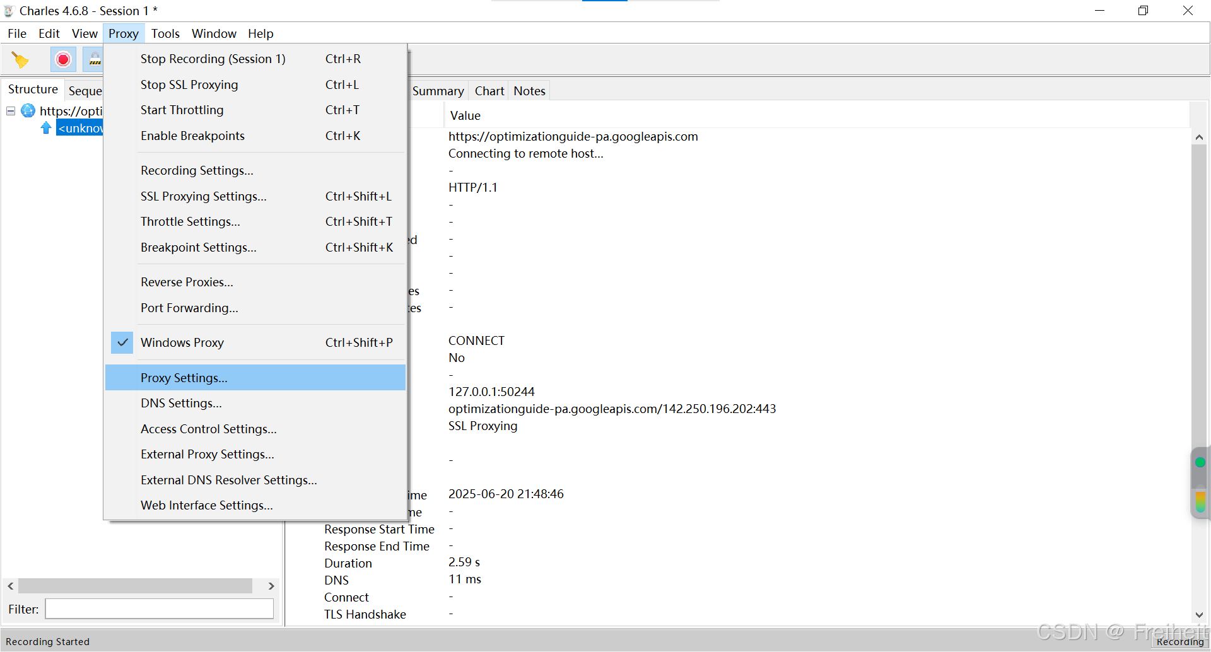
Task: Open the File menu
Action: [x=17, y=33]
